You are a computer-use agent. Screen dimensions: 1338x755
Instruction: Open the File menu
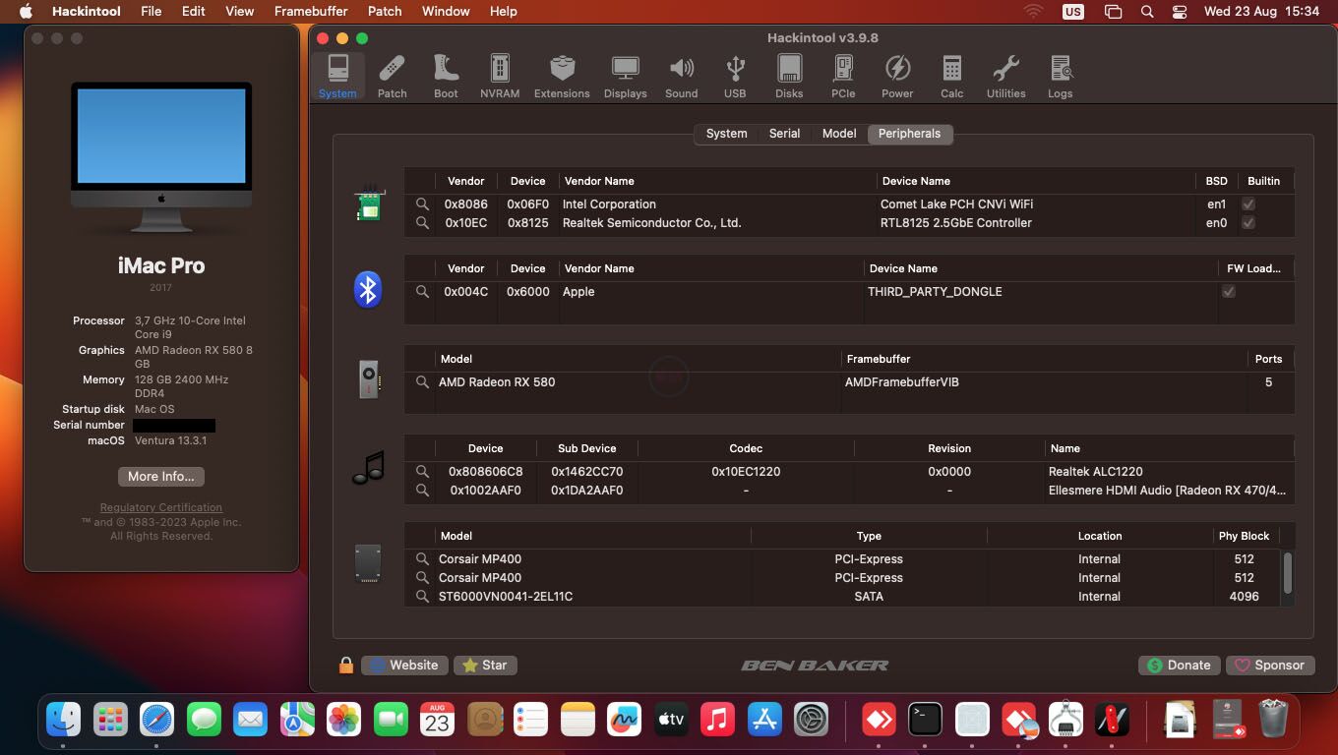tap(151, 11)
